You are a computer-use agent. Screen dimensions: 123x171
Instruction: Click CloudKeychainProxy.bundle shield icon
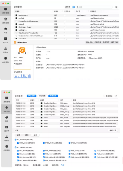(16, 33)
